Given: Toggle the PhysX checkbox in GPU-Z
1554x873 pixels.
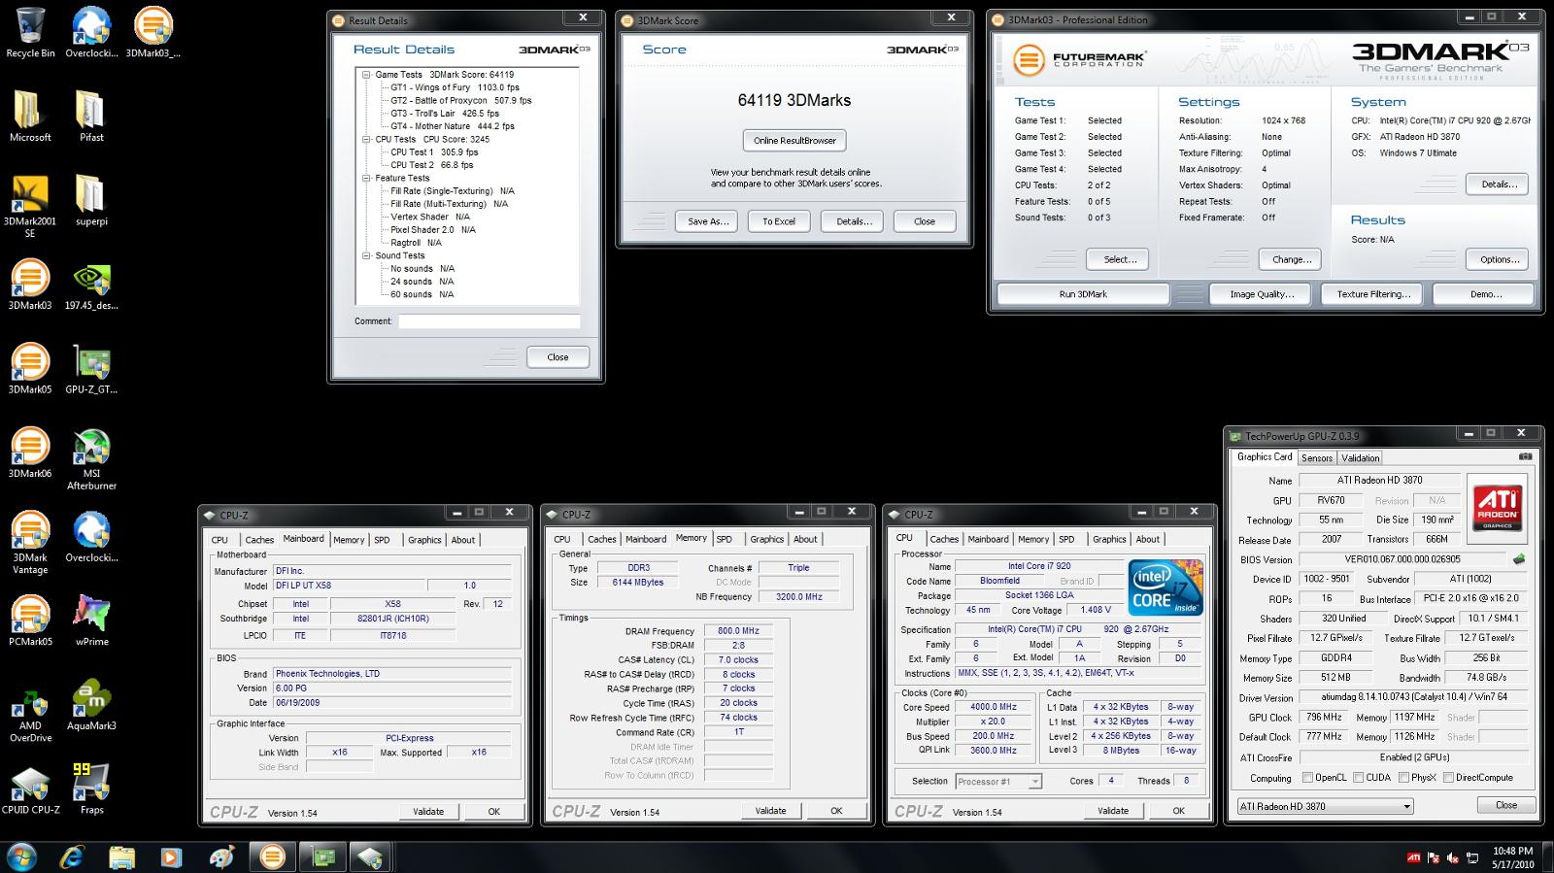Looking at the screenshot, I should pos(1403,777).
